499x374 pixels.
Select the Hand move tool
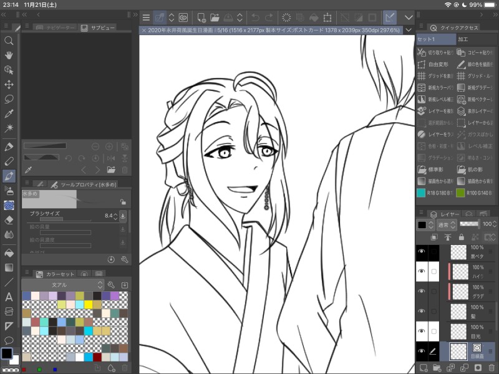point(9,55)
